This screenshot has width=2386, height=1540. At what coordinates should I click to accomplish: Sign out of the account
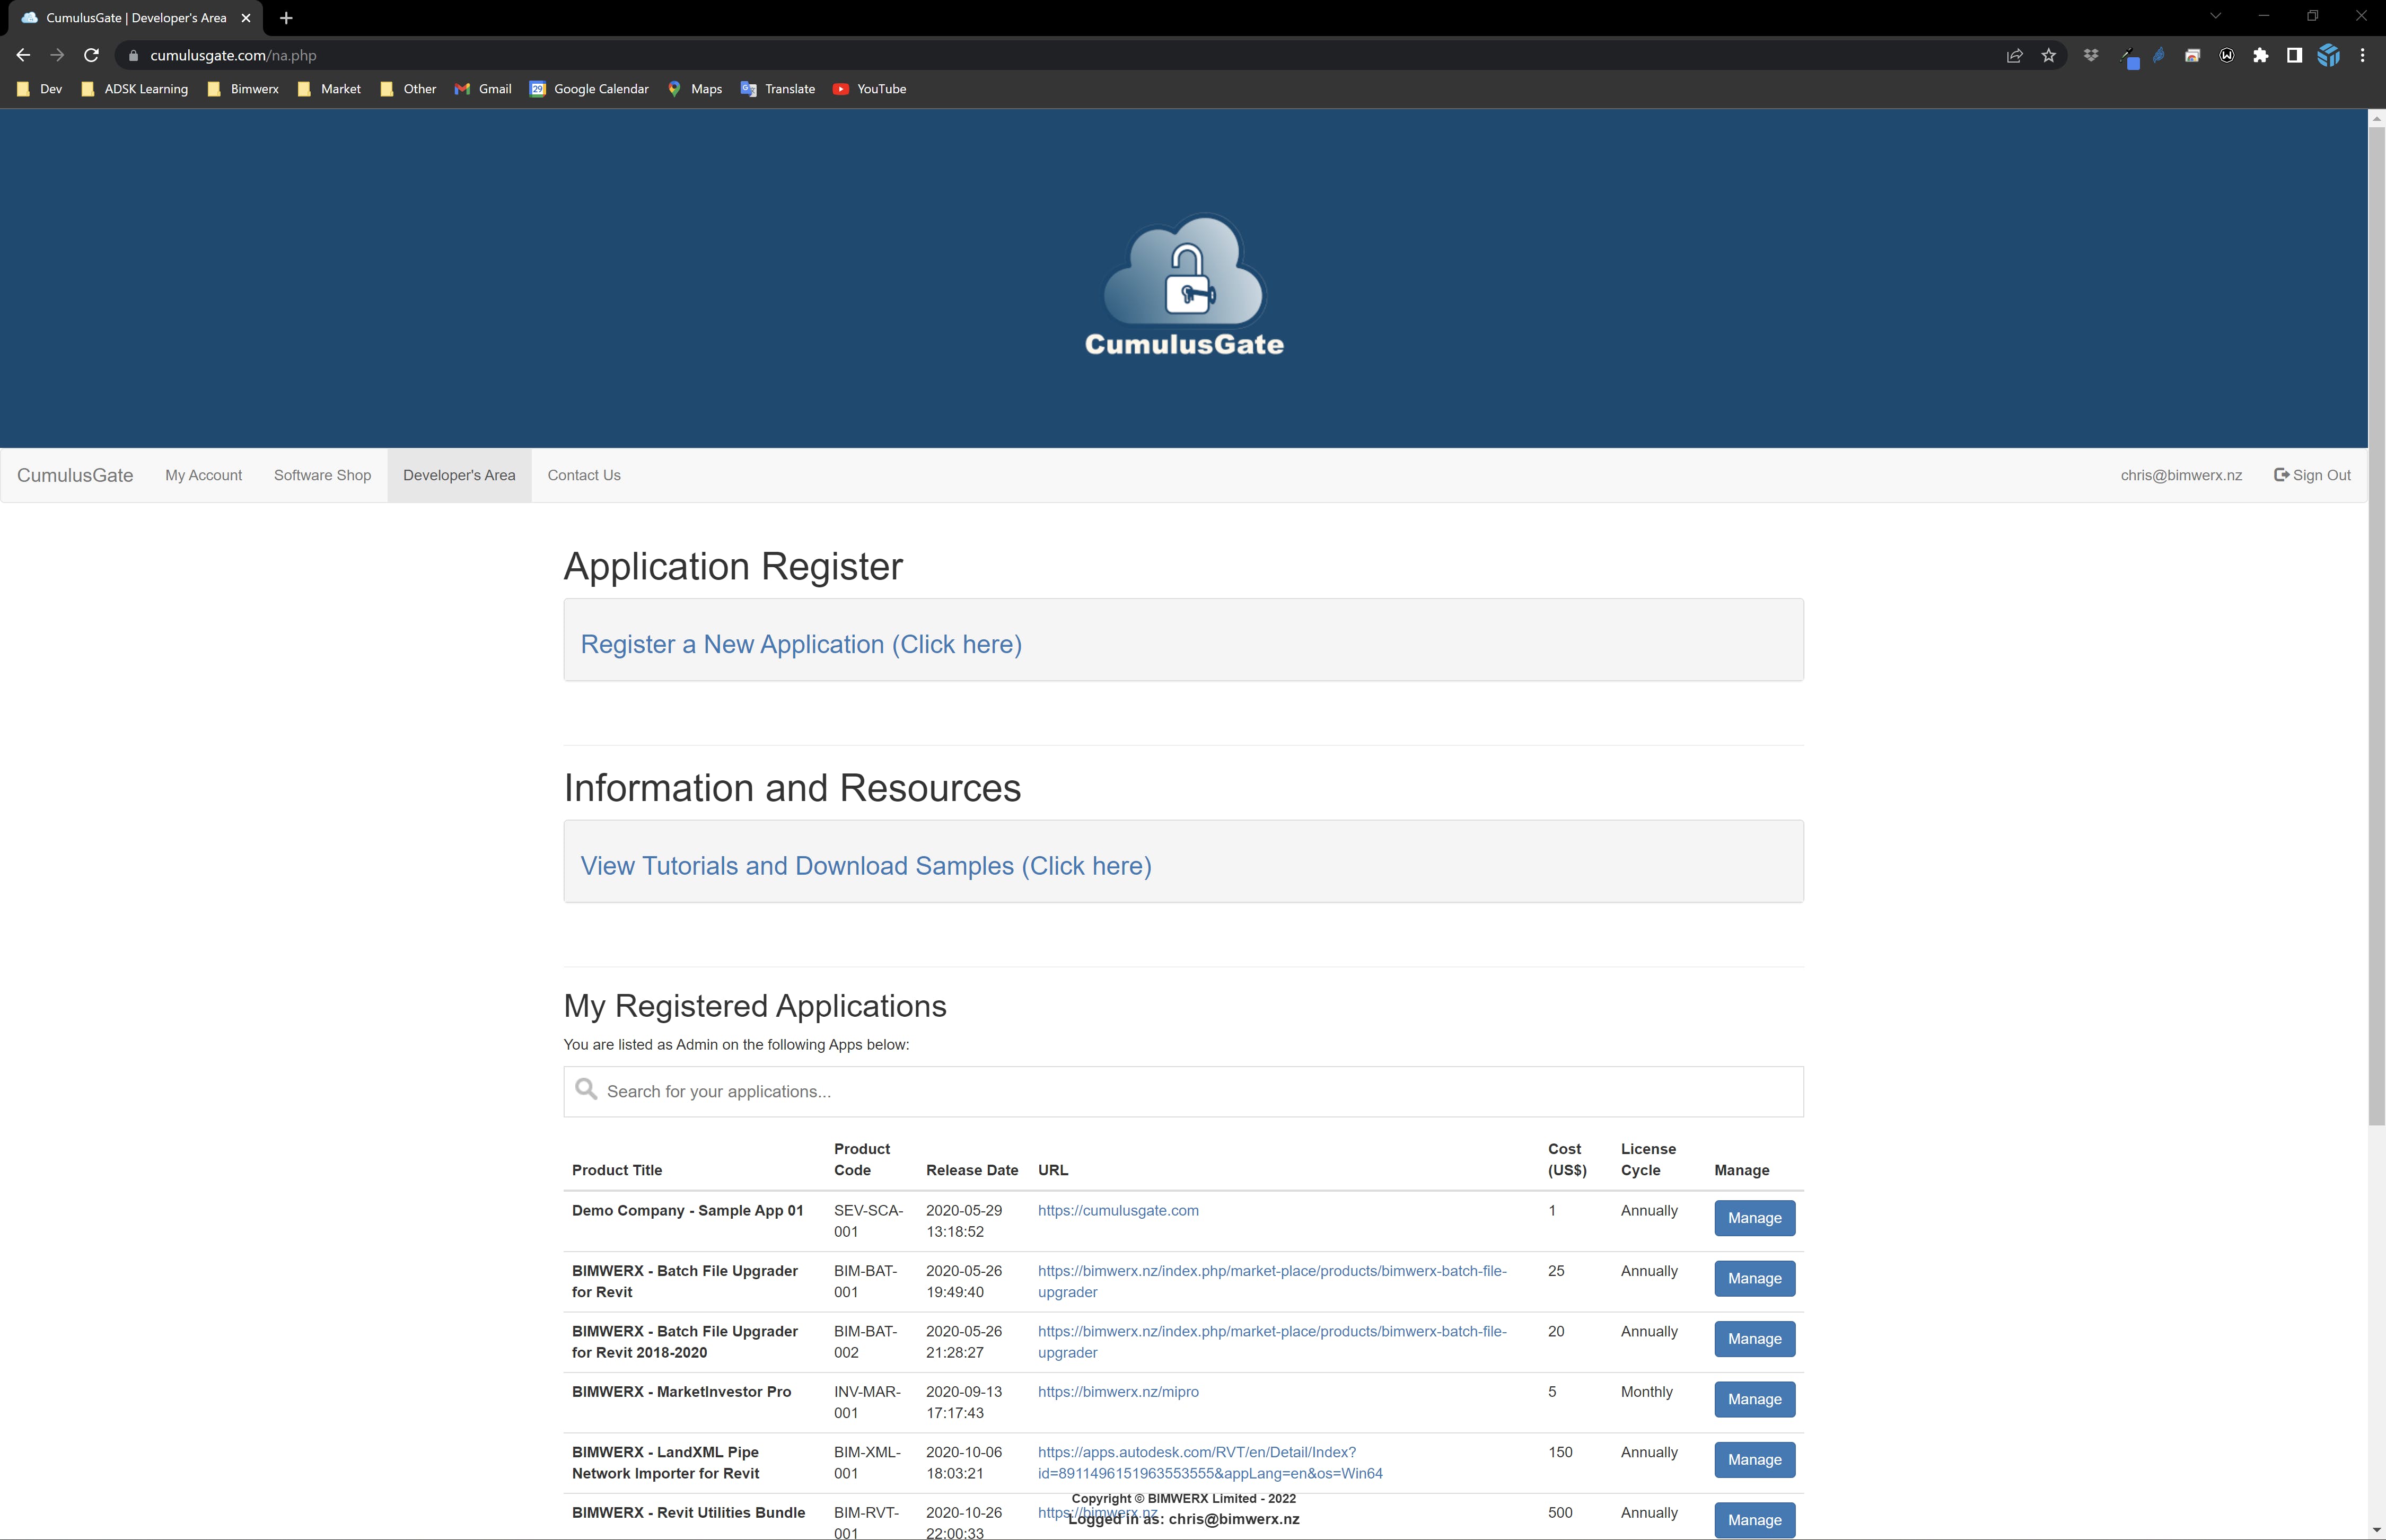(x=2312, y=475)
